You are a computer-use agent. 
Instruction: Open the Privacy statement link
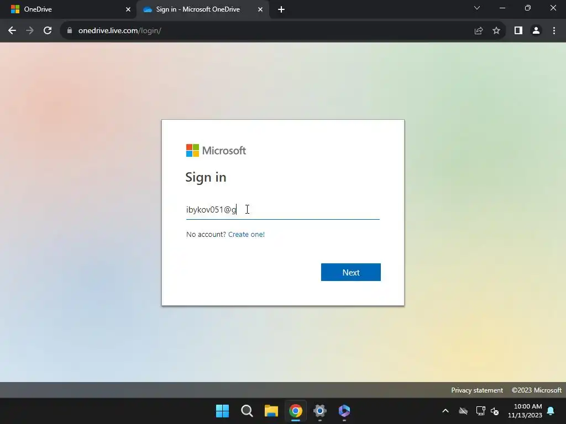click(x=477, y=390)
